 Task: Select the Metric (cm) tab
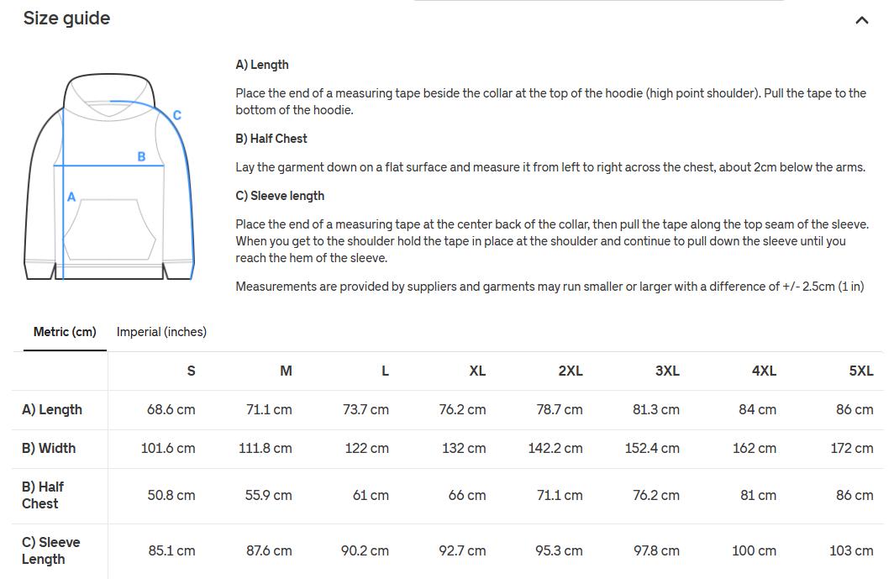tap(65, 332)
